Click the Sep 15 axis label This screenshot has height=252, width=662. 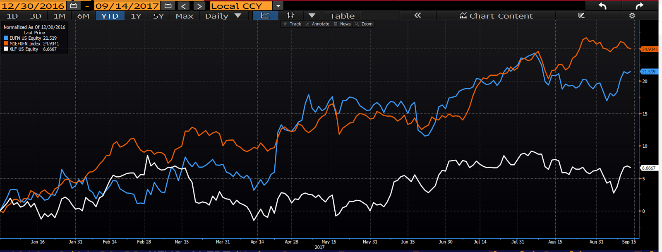629,242
